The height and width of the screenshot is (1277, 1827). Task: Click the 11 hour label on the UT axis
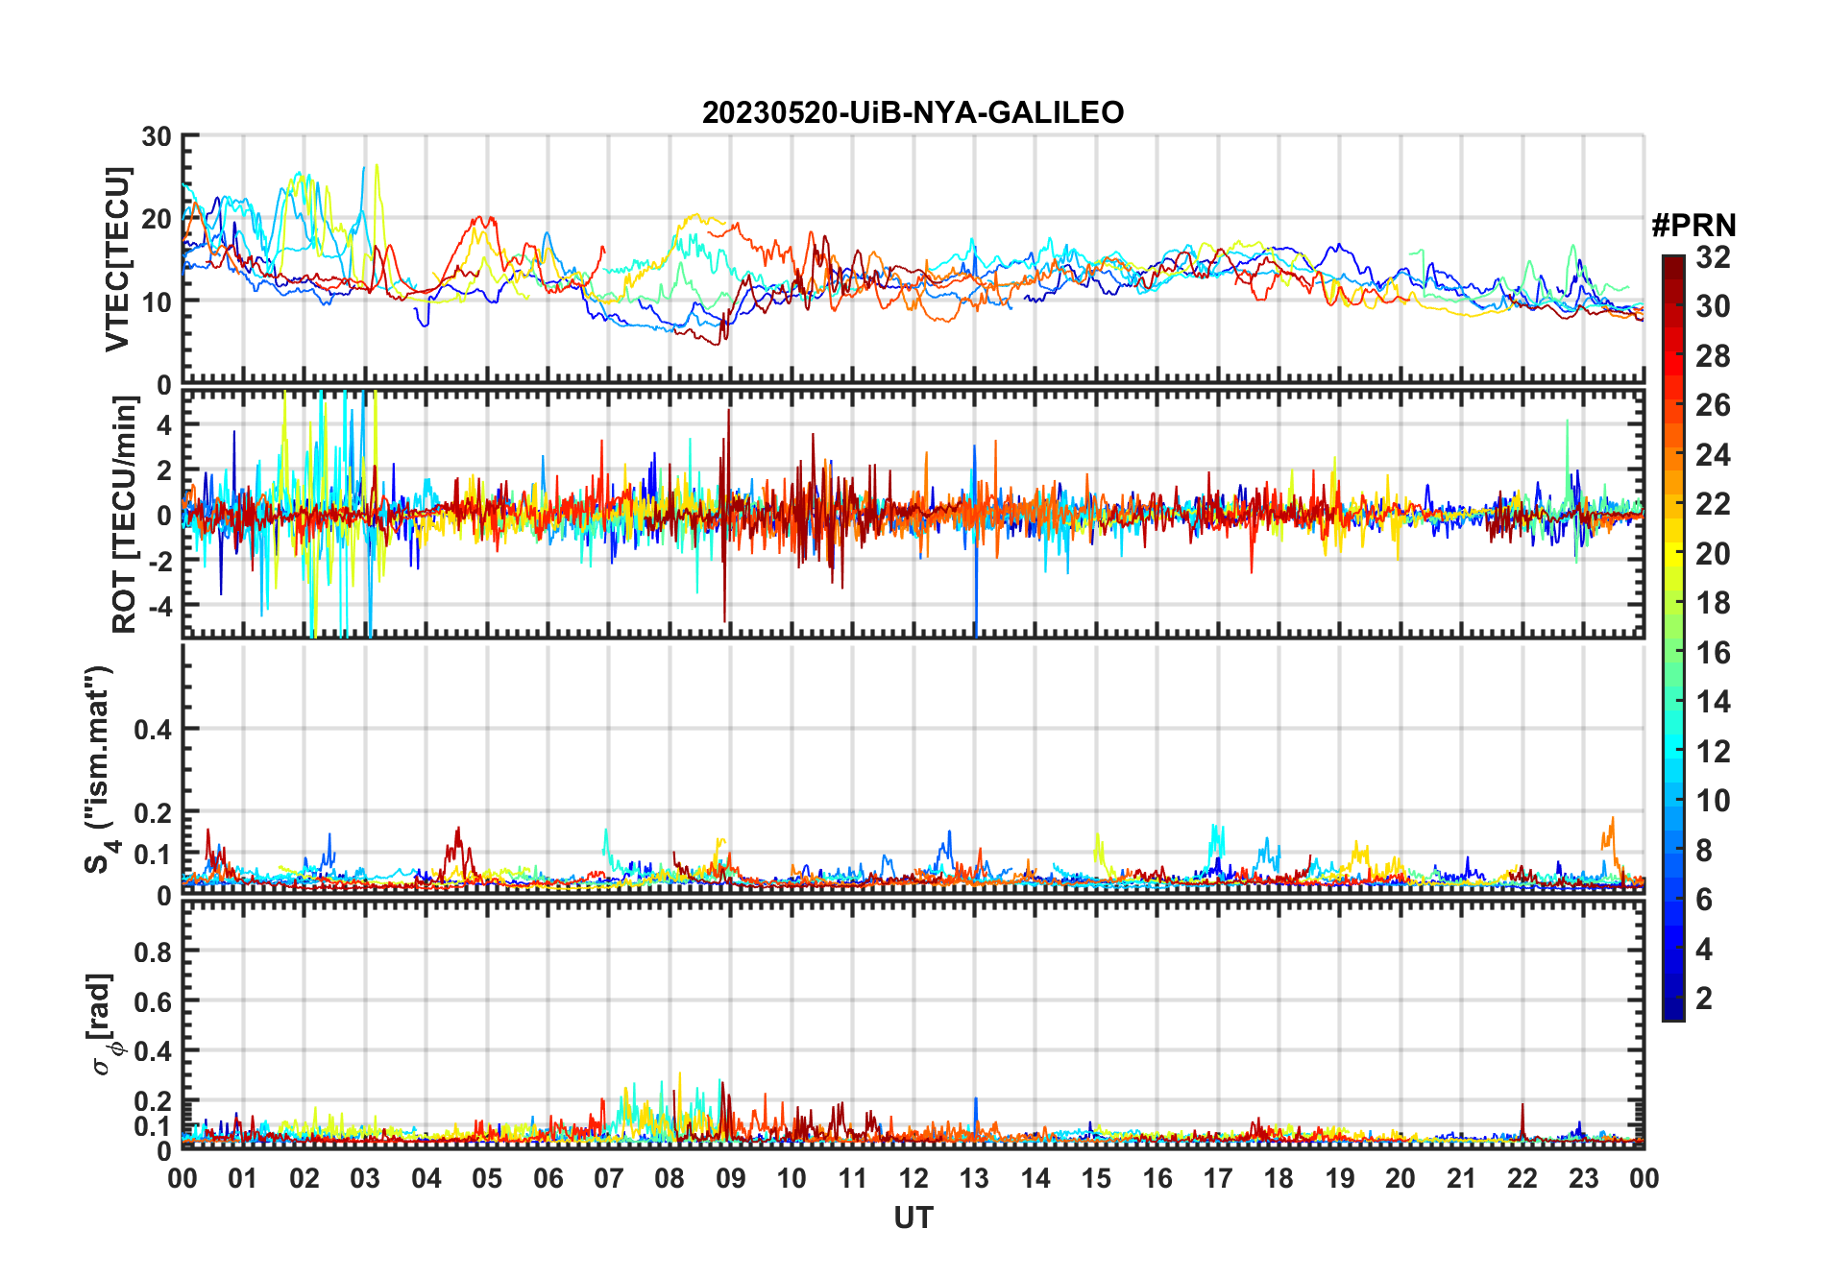tap(853, 1179)
